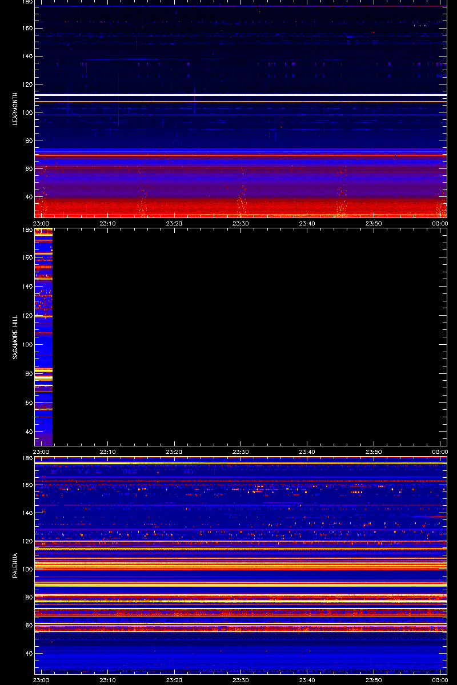Viewport: 457px width, 685px height.
Task: Choose the 100 tick on Palehua axis
Action: click(27, 569)
